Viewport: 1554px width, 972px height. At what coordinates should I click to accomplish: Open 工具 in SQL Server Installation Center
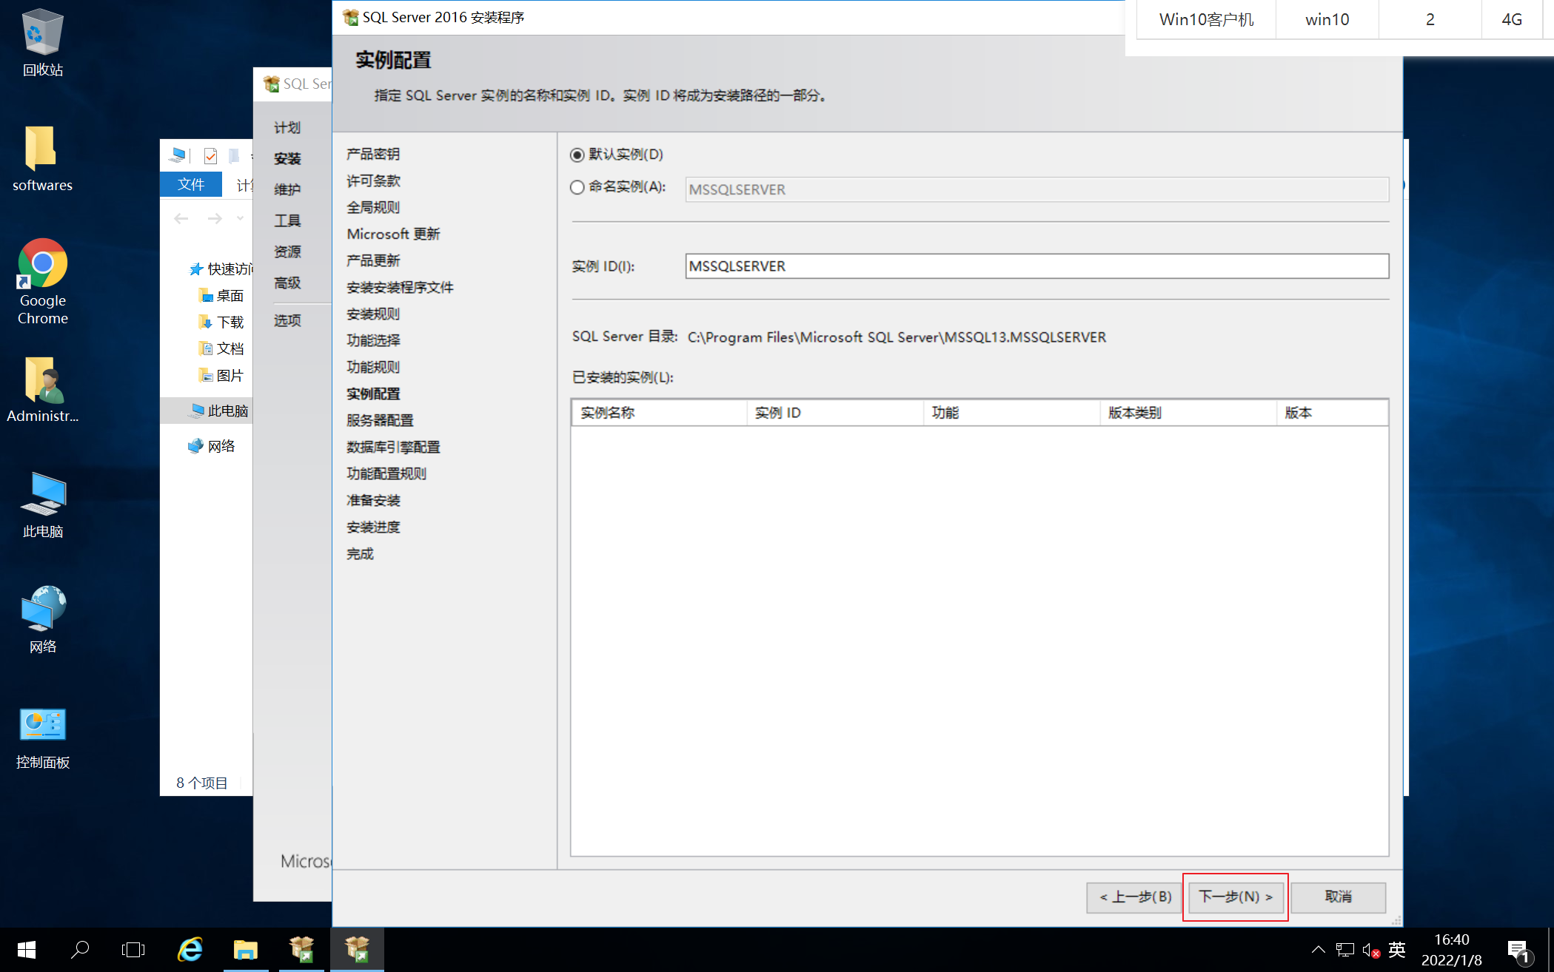pos(287,220)
